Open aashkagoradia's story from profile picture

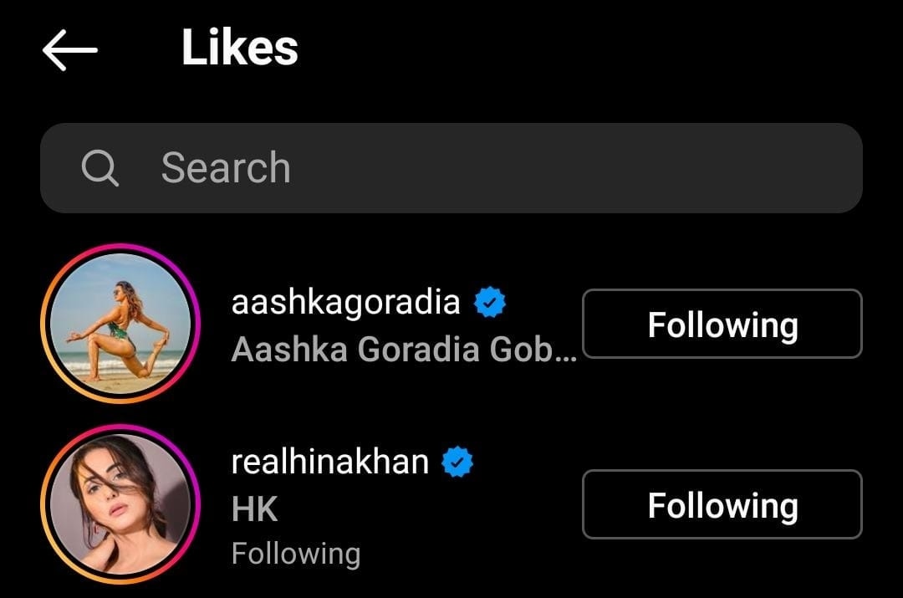[x=120, y=323]
